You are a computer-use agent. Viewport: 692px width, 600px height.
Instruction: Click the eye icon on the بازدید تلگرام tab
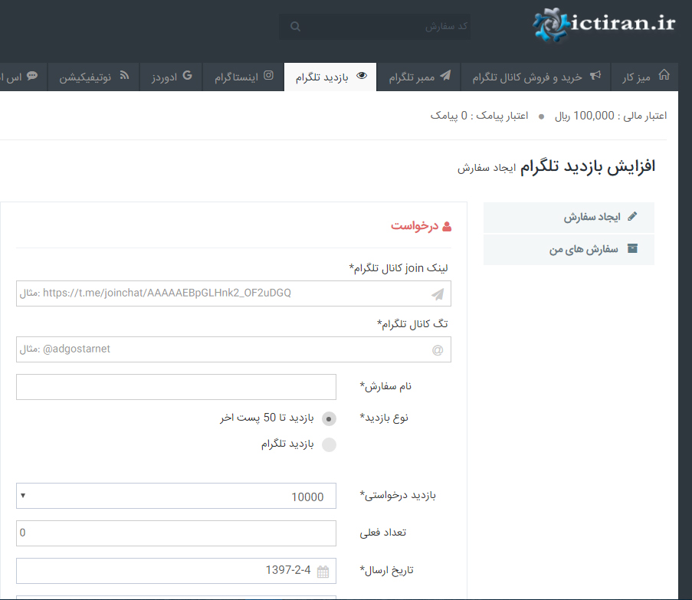coord(362,75)
